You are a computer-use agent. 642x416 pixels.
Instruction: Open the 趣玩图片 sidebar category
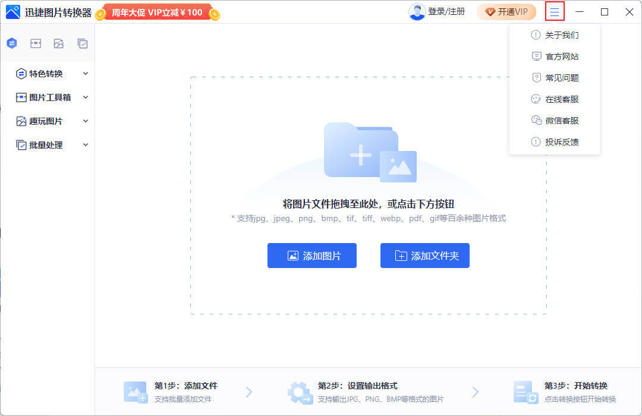point(46,121)
